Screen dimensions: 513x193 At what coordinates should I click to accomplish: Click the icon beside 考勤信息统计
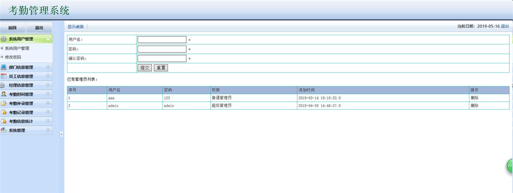[3, 121]
